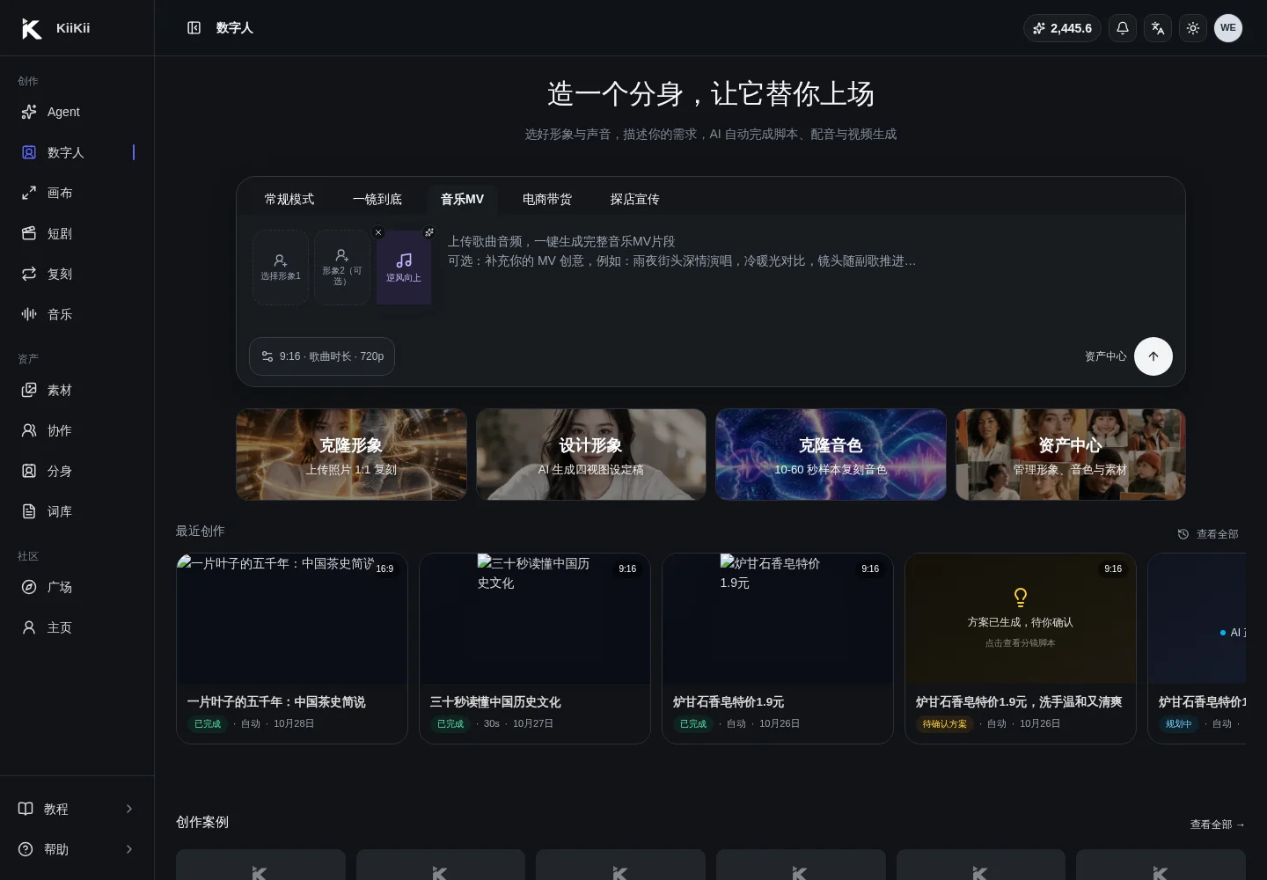The image size is (1267, 880).
Task: Open 短剧 in sidebar
Action: [77, 233]
